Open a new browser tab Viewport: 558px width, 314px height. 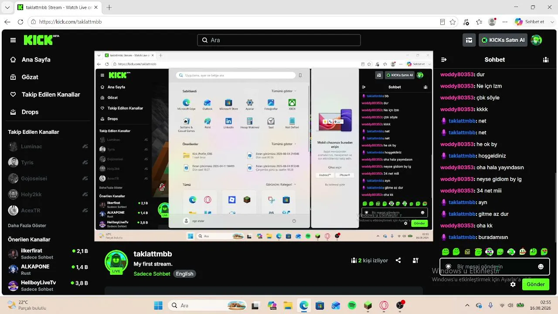[x=109, y=7]
